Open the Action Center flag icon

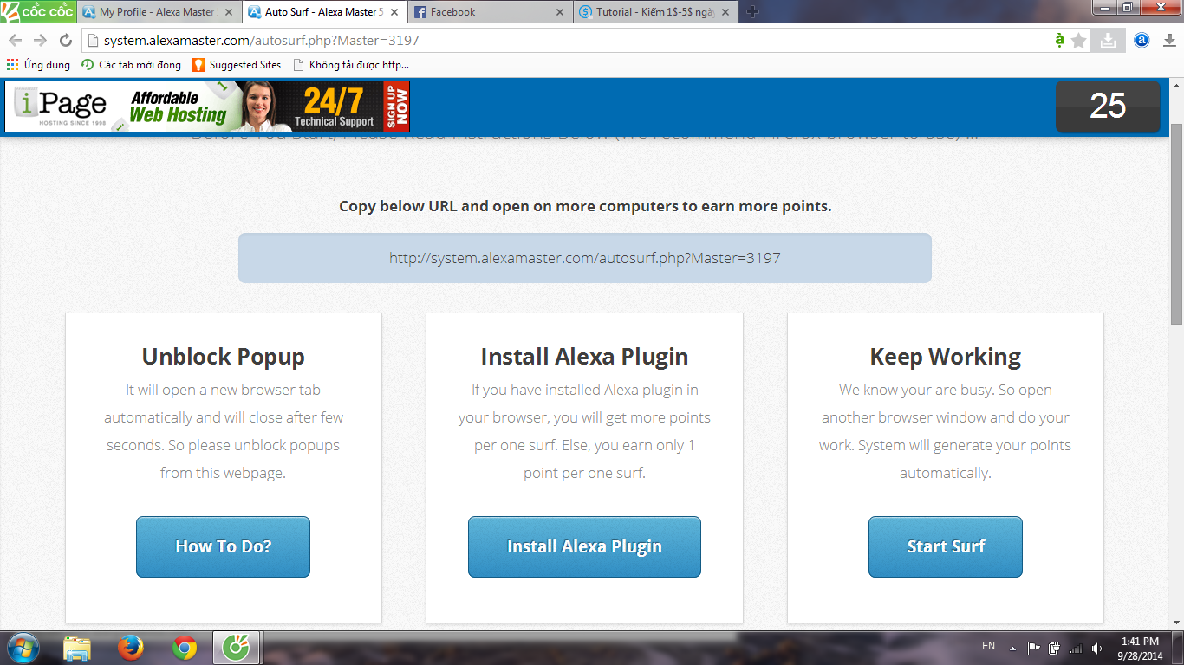tap(1033, 648)
